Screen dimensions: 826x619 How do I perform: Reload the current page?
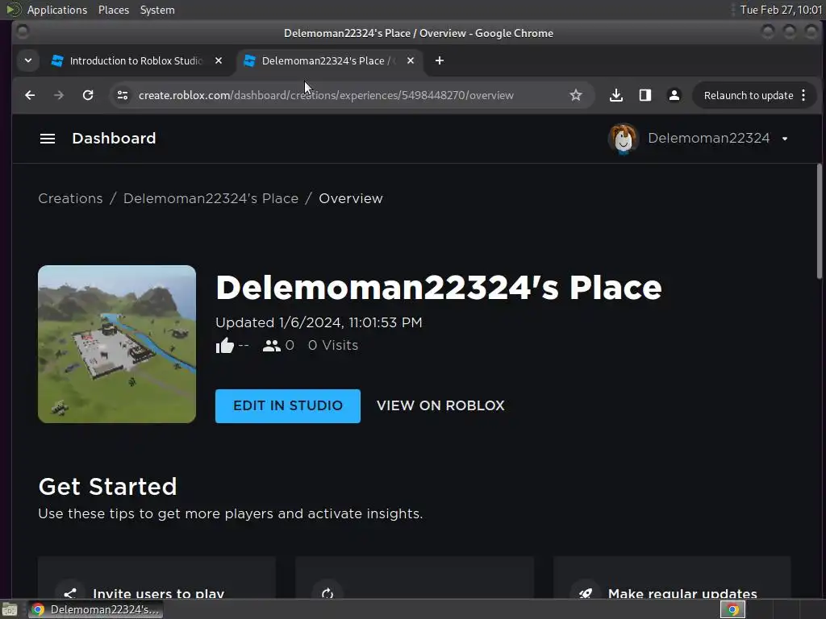point(88,95)
